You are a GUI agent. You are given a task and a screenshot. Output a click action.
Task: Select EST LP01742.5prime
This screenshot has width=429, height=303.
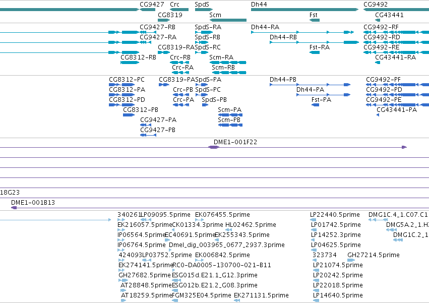pos(314,230)
